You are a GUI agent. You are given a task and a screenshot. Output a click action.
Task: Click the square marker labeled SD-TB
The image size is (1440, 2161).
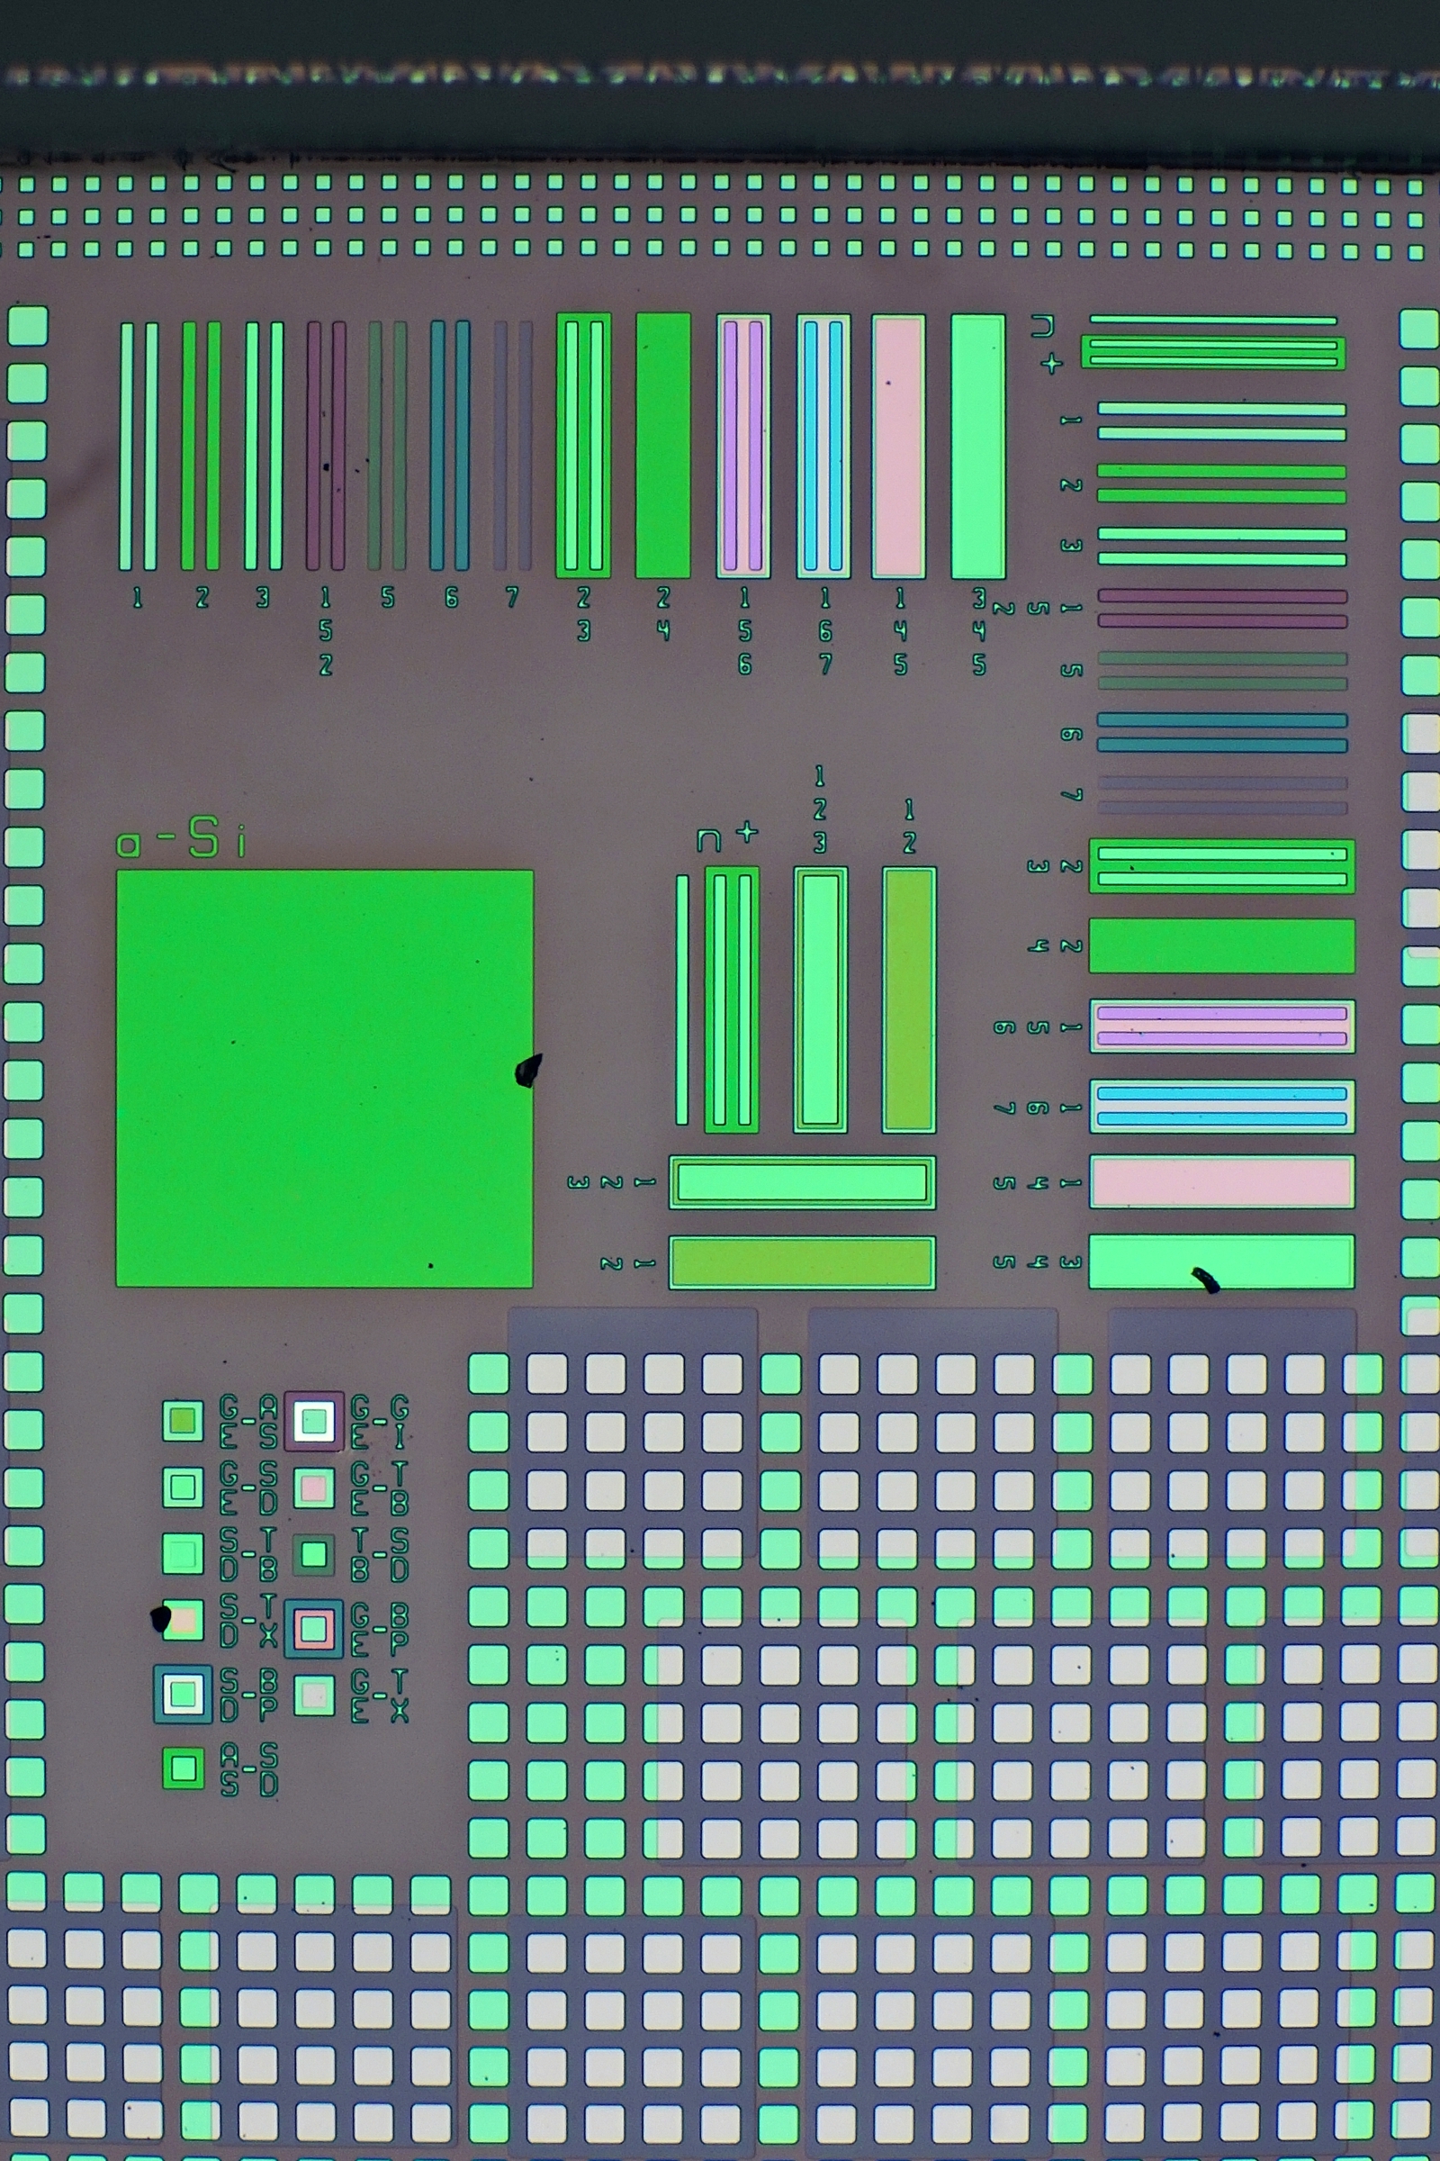183,1554
